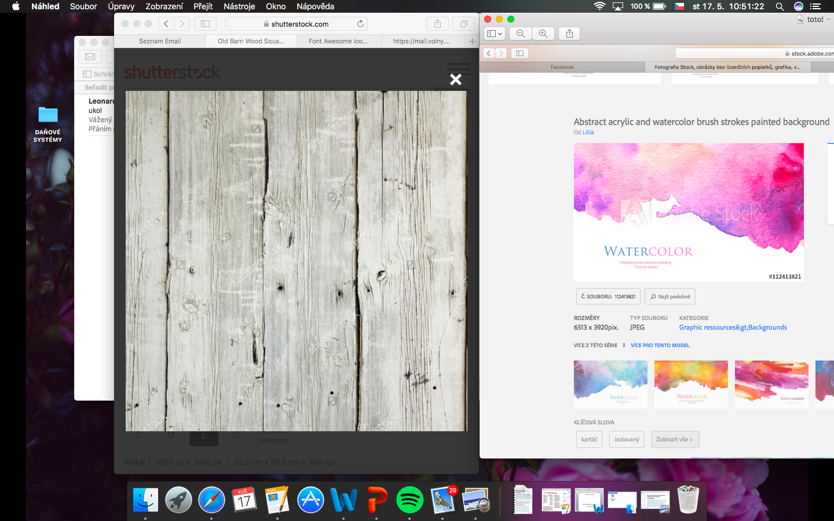The image size is (834, 521).
Task: Open the App Store from the Dock
Action: (x=310, y=500)
